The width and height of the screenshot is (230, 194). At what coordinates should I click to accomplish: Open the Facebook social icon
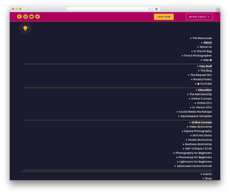(19, 17)
